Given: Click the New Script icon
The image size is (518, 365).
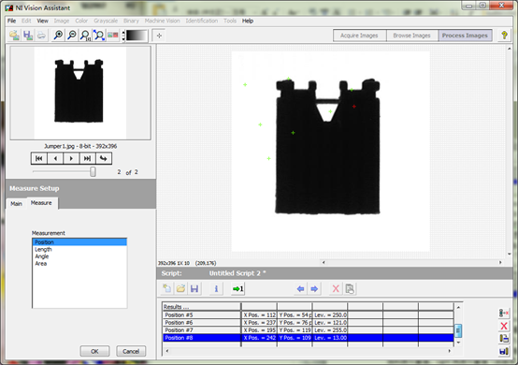Looking at the screenshot, I should coord(166,288).
